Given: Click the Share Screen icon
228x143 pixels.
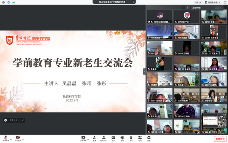Looking at the screenshot, I should pyautogui.click(x=83, y=138).
